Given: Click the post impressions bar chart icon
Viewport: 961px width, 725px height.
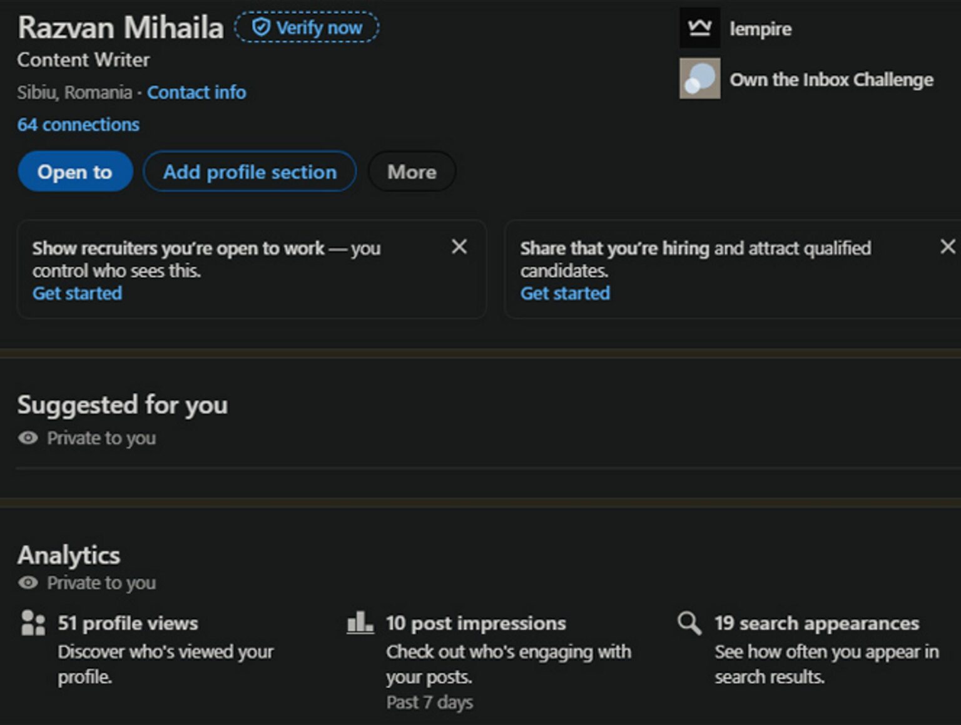Looking at the screenshot, I should point(360,622).
